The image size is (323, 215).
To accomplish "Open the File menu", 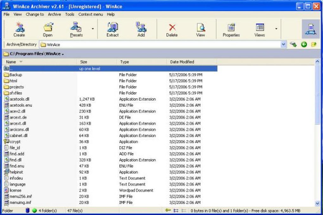I will (6, 14).
